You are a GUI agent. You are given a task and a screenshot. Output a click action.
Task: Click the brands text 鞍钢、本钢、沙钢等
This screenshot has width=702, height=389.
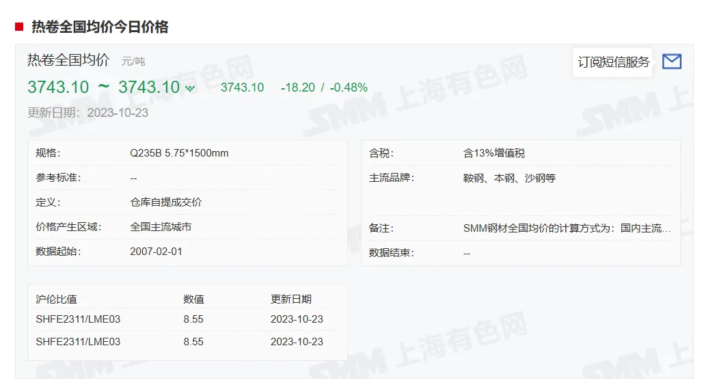point(509,178)
